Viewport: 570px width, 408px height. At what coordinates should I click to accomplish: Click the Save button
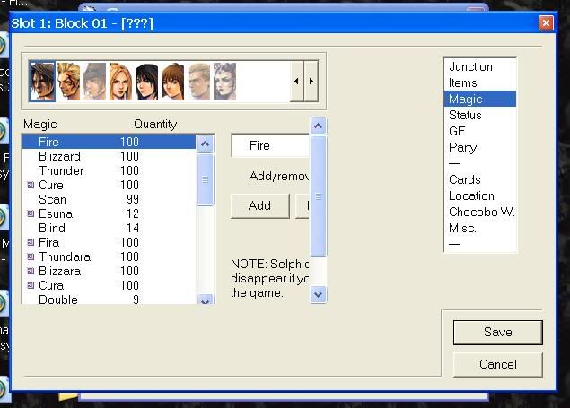click(x=497, y=332)
